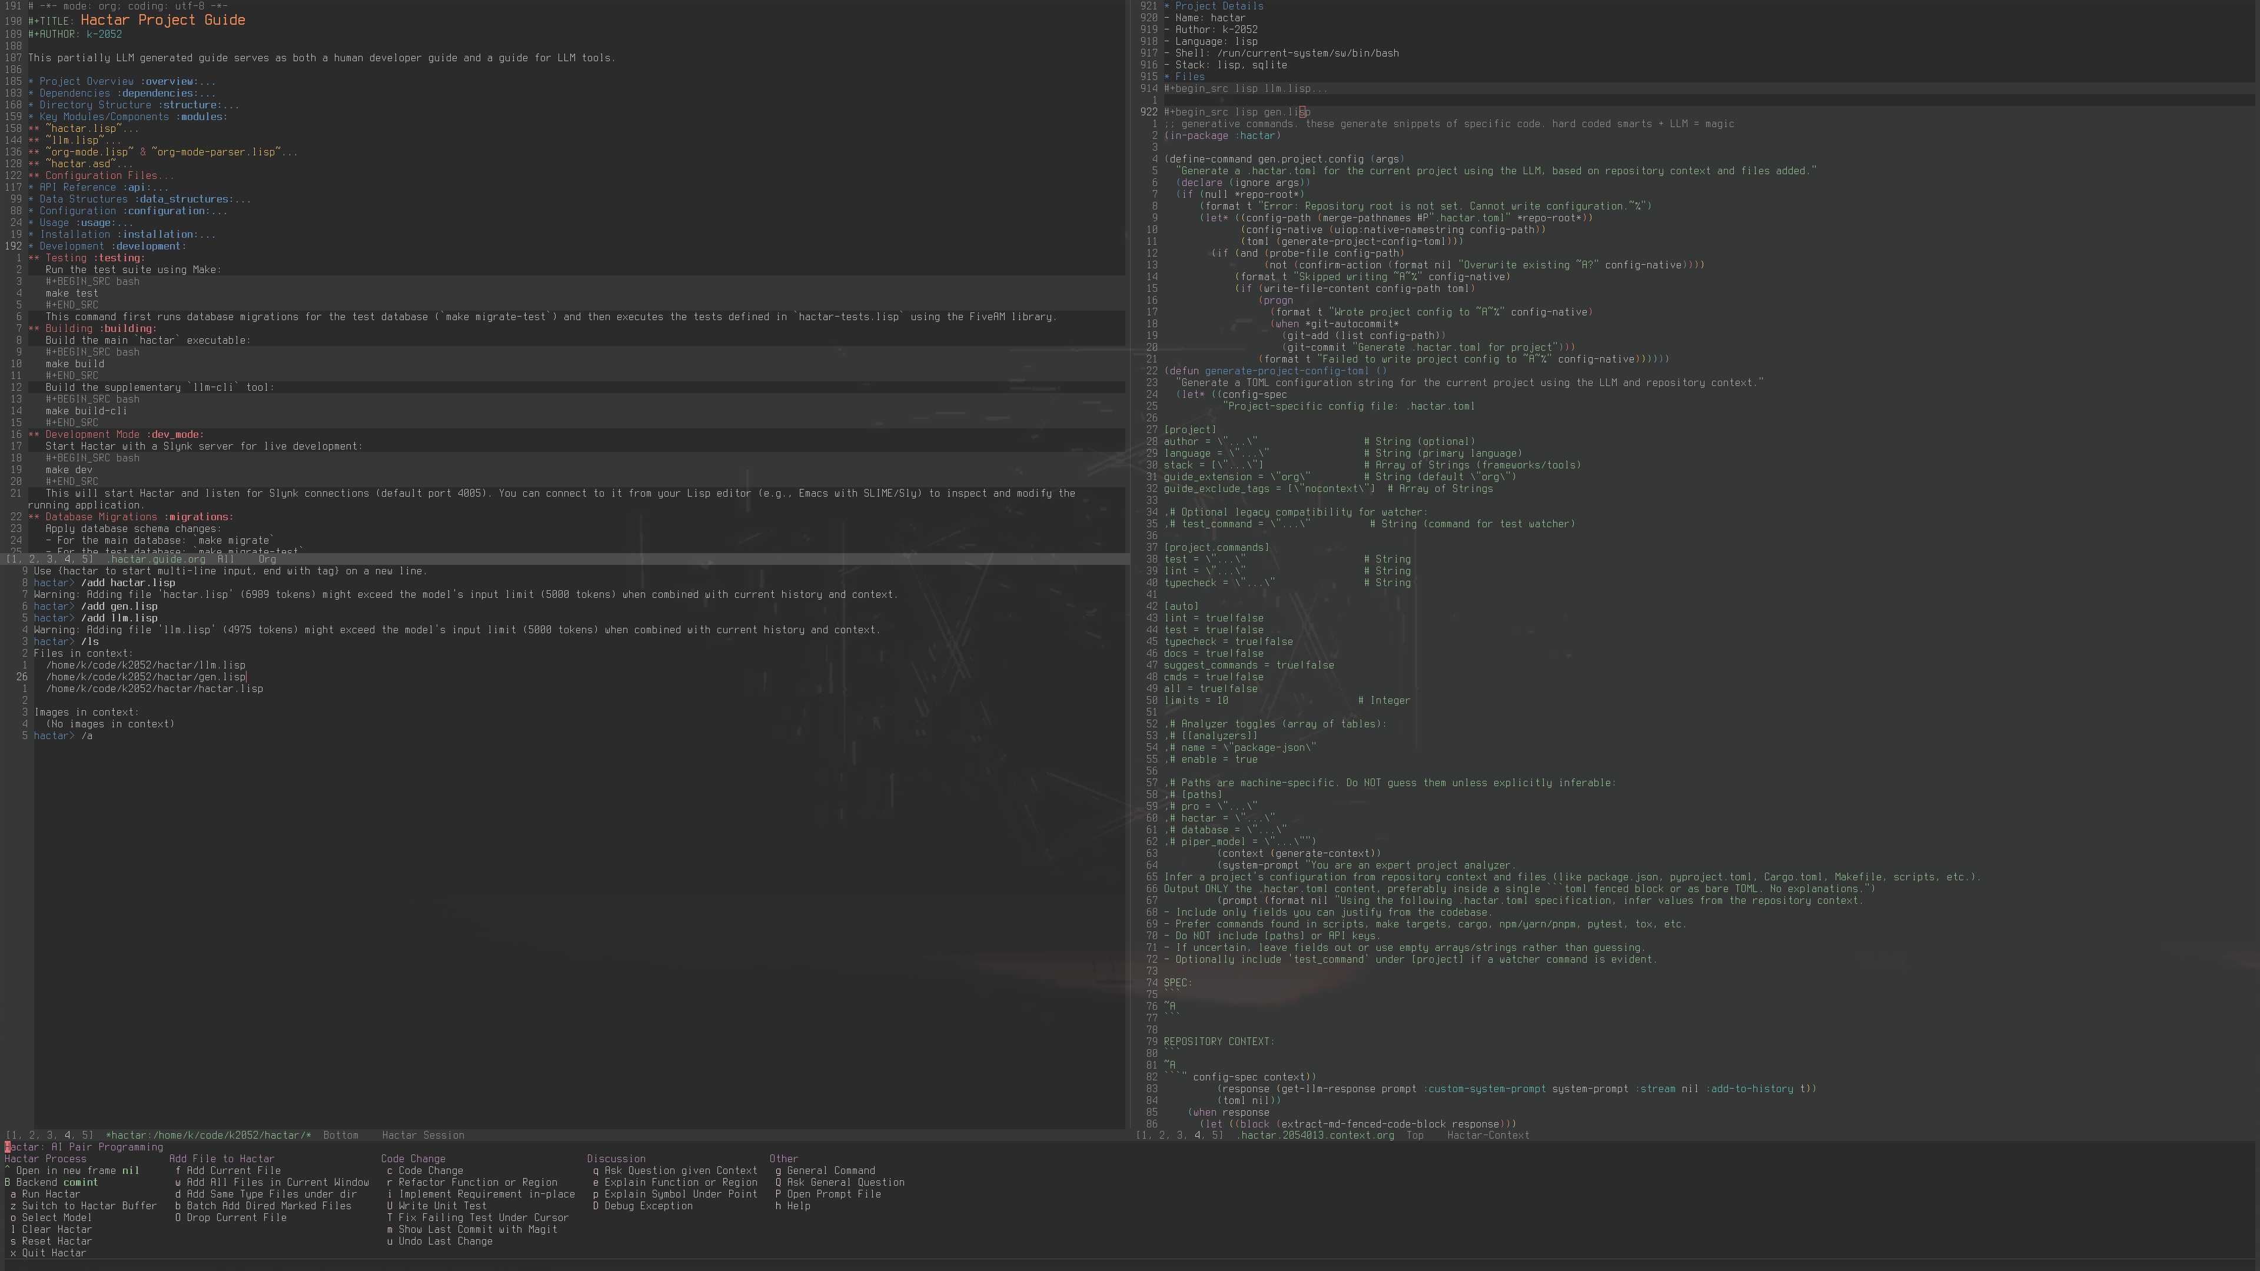The height and width of the screenshot is (1271, 2260).
Task: Click 'Undo Last Change' command
Action: click(445, 1241)
